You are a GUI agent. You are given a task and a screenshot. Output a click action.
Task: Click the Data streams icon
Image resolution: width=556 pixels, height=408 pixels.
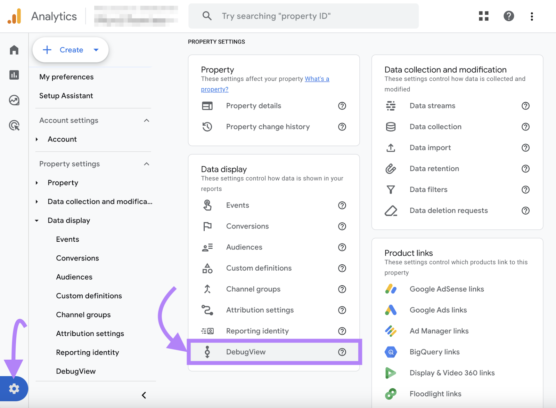391,106
